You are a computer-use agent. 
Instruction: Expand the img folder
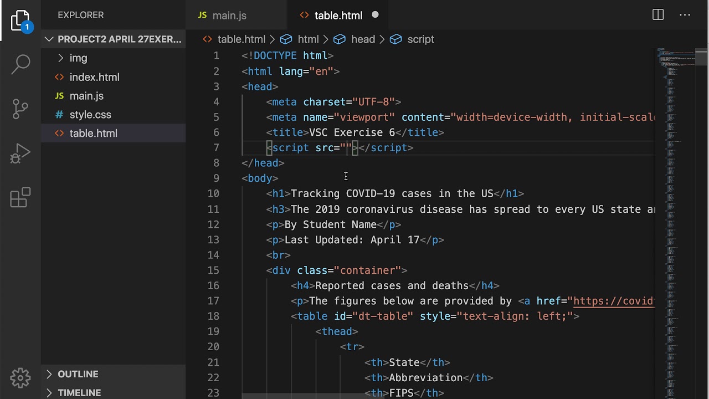61,58
